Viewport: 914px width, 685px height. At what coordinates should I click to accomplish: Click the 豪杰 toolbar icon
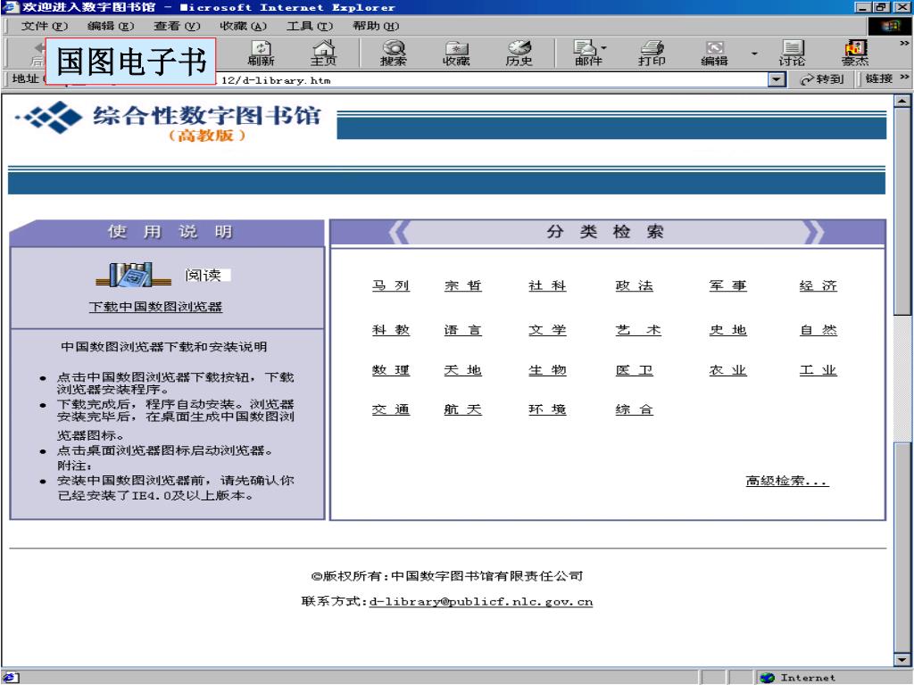click(x=855, y=53)
